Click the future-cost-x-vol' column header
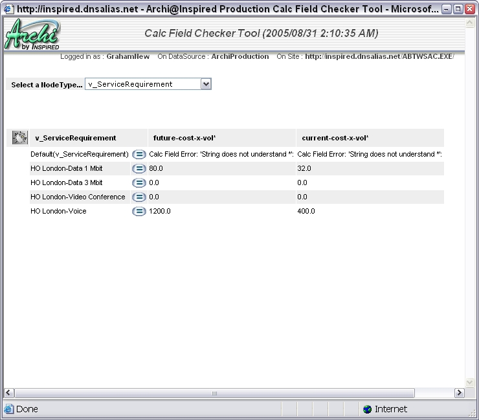The width and height of the screenshot is (479, 420). 184,138
